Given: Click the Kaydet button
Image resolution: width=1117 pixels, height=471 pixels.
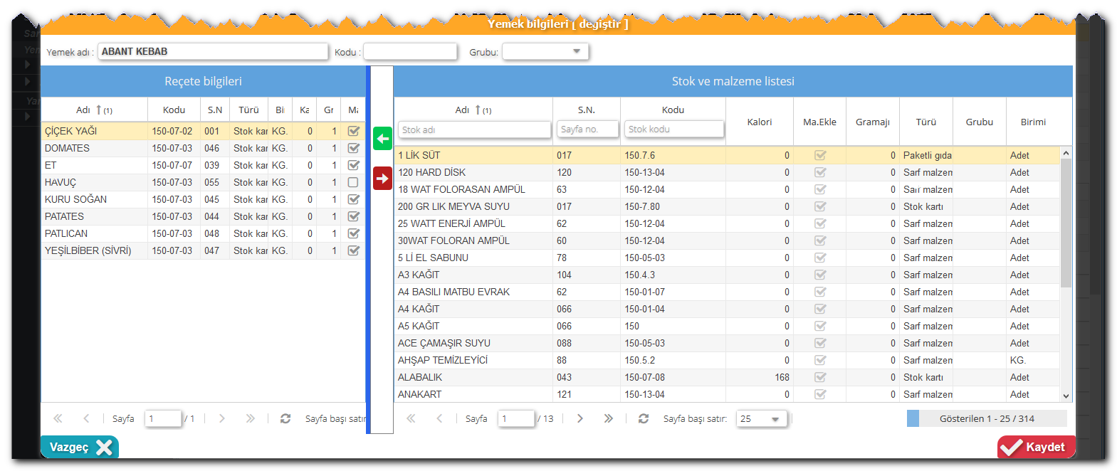Looking at the screenshot, I should (x=1036, y=447).
